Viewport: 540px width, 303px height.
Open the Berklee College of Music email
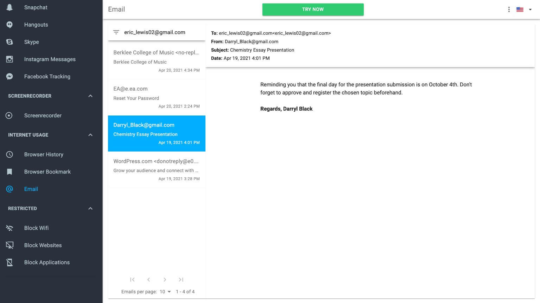[157, 61]
